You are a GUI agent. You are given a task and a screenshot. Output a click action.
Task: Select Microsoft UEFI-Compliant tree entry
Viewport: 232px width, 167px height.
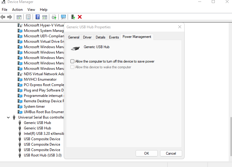[x=44, y=36]
